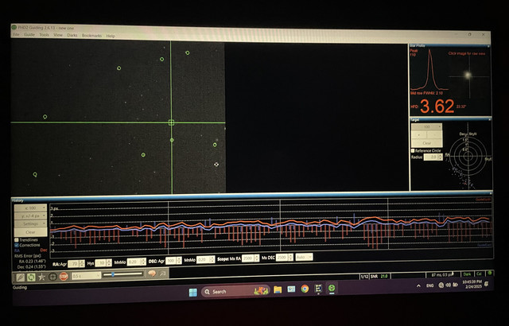Click the green indicator right of Cal
This screenshot has width=509, height=326.
(490, 273)
